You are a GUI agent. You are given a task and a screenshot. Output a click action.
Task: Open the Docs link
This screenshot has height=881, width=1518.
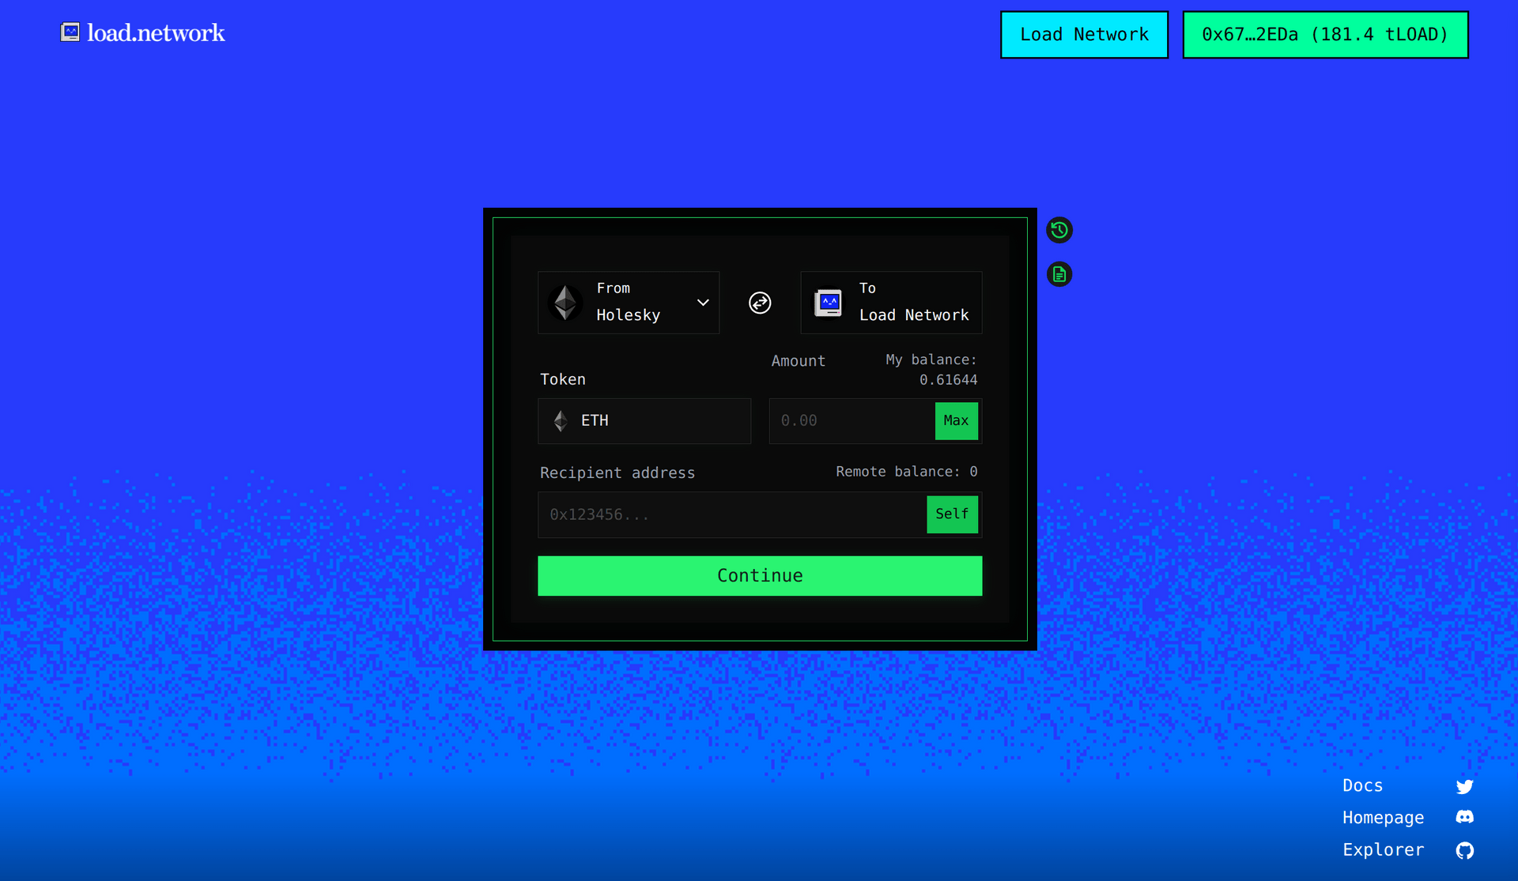pos(1362,786)
